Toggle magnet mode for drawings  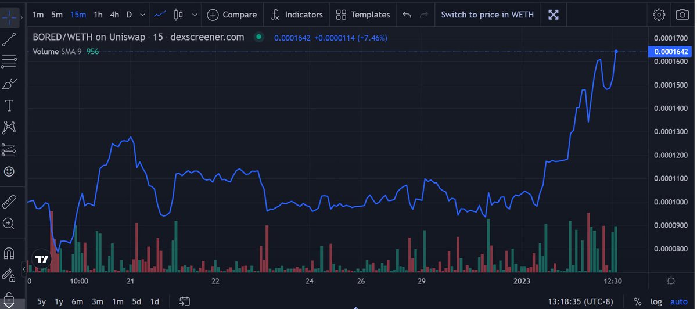pyautogui.click(x=9, y=253)
